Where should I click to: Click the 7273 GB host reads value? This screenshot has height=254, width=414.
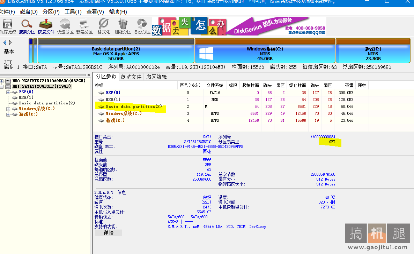(x=328, y=207)
